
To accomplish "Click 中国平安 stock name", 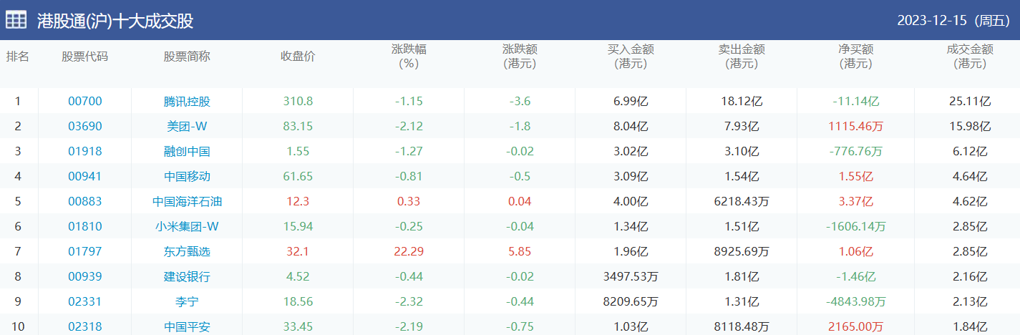I will tap(187, 327).
